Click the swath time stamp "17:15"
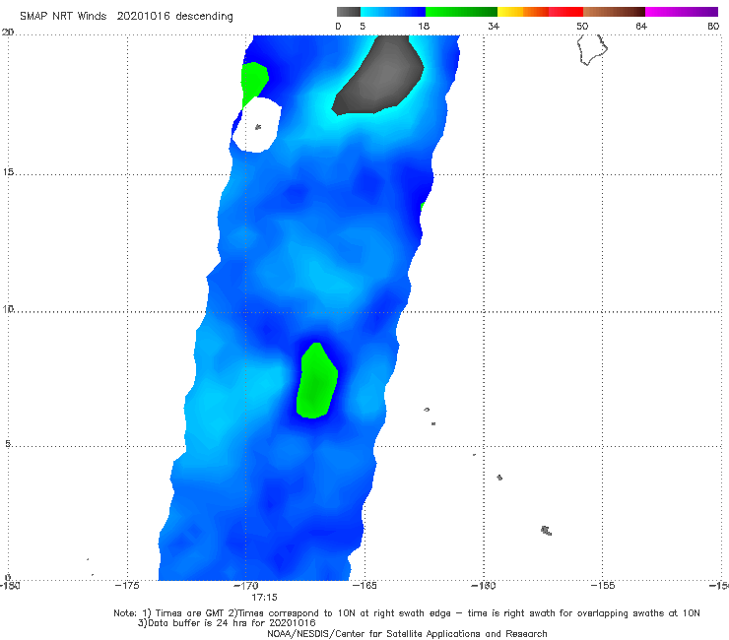This screenshot has height=640, width=729. [265, 598]
